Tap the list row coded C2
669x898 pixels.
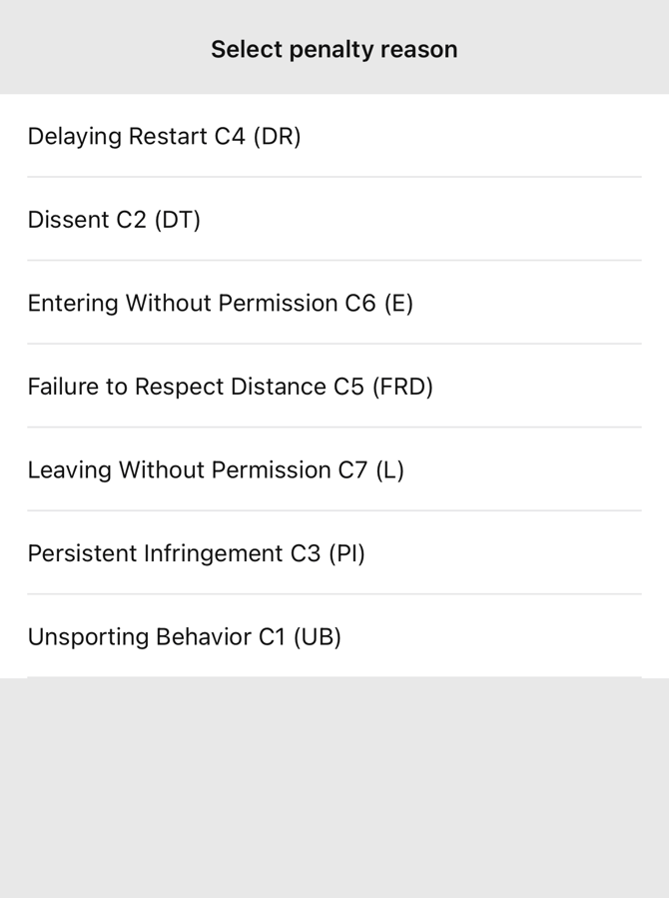click(334, 219)
